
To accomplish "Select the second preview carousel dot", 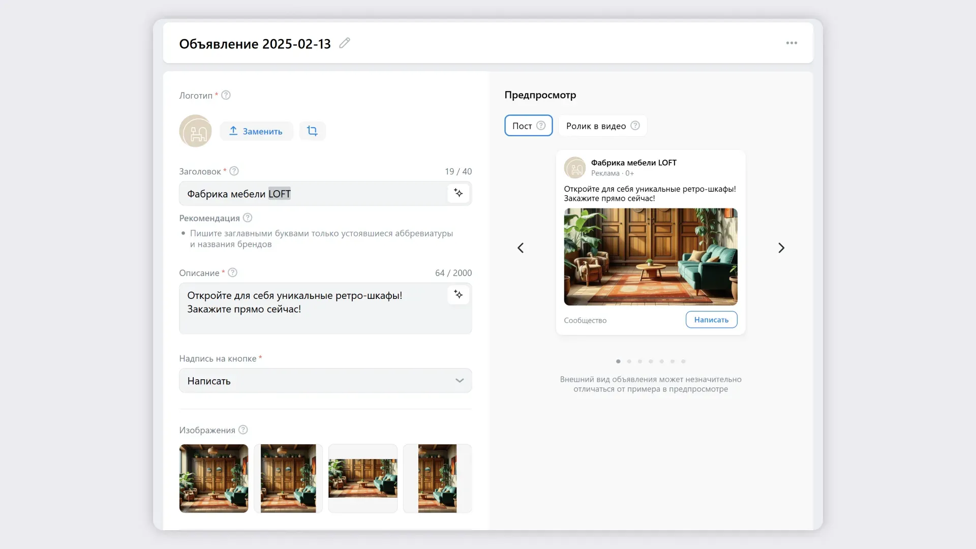I will click(x=629, y=361).
